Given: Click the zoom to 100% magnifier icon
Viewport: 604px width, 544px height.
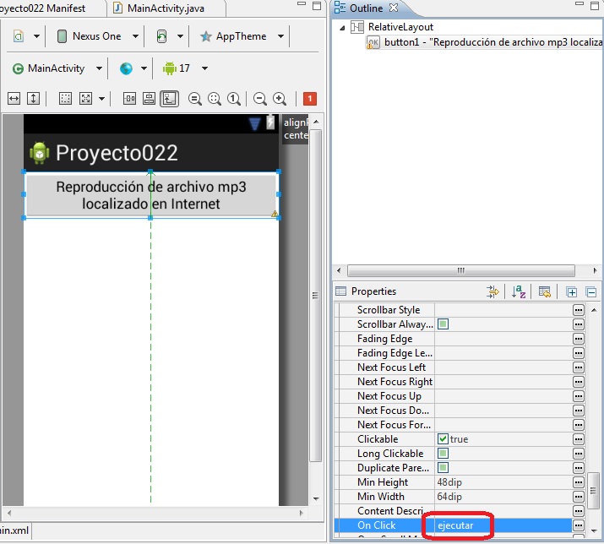Looking at the screenshot, I should pos(233,99).
